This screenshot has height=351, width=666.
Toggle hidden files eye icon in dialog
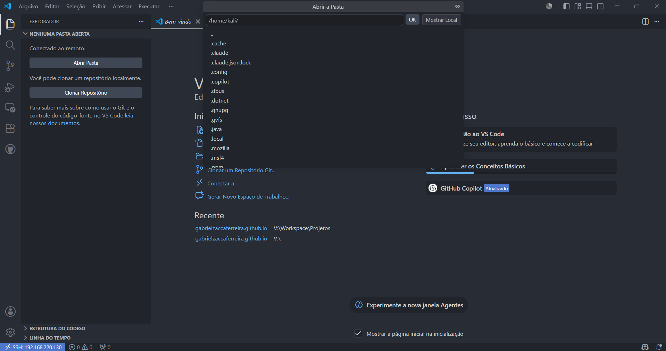[x=457, y=7]
